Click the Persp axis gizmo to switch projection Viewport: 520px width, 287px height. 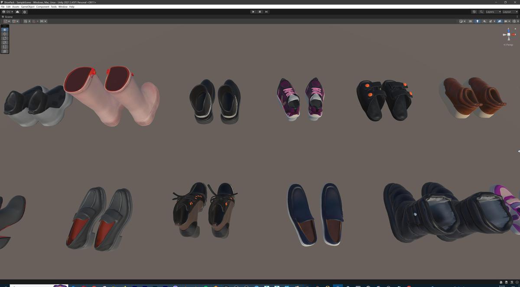[x=508, y=44]
